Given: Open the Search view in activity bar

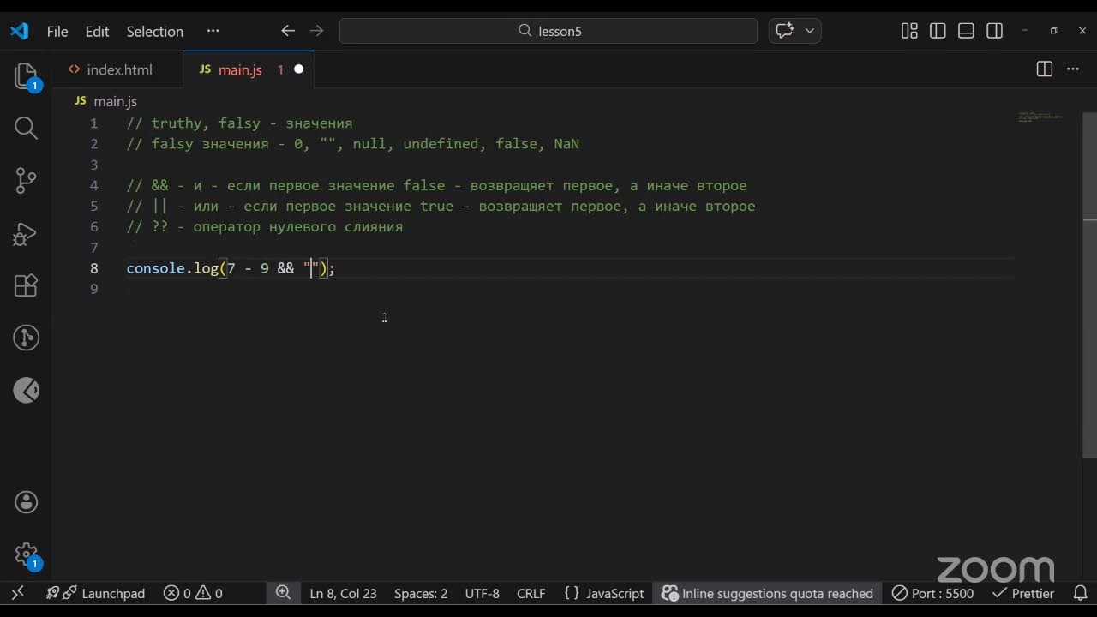Looking at the screenshot, I should [x=26, y=129].
